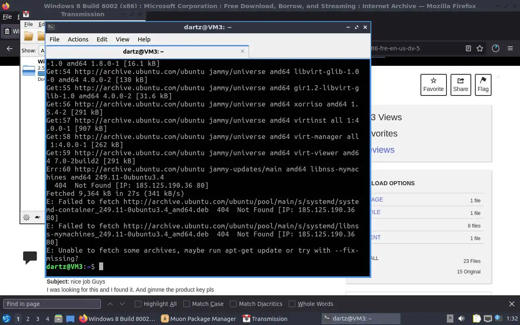Open the Reviews link in stats box
The height and width of the screenshot is (325, 520).
click(x=382, y=149)
